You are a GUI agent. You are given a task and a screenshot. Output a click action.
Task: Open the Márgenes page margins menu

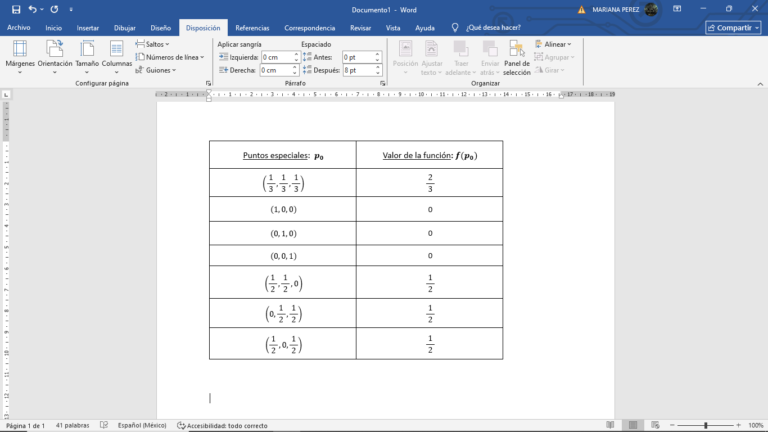tap(20, 57)
